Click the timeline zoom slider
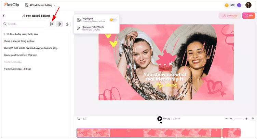The image size is (257, 139). pyautogui.click(x=236, y=119)
